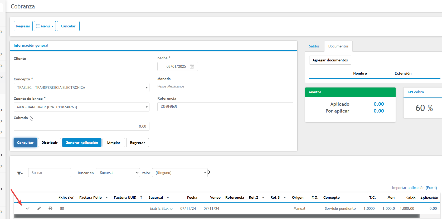The image size is (442, 219).
Task: Click the Extensión column header in Documentos
Action: click(x=403, y=73)
